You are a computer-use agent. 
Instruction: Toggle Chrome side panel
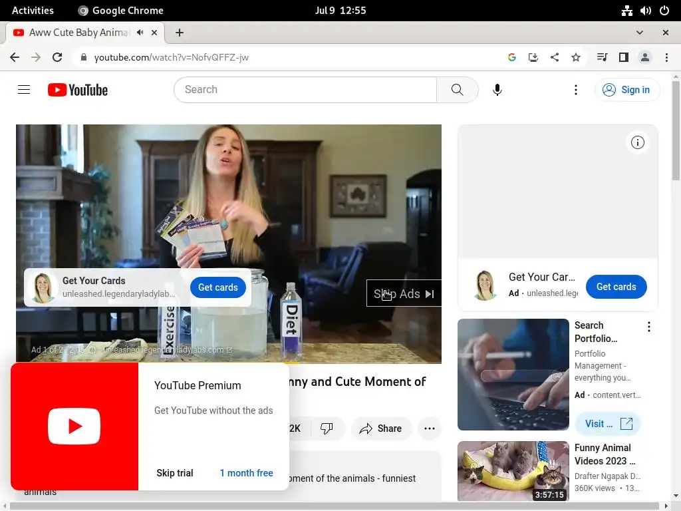624,57
